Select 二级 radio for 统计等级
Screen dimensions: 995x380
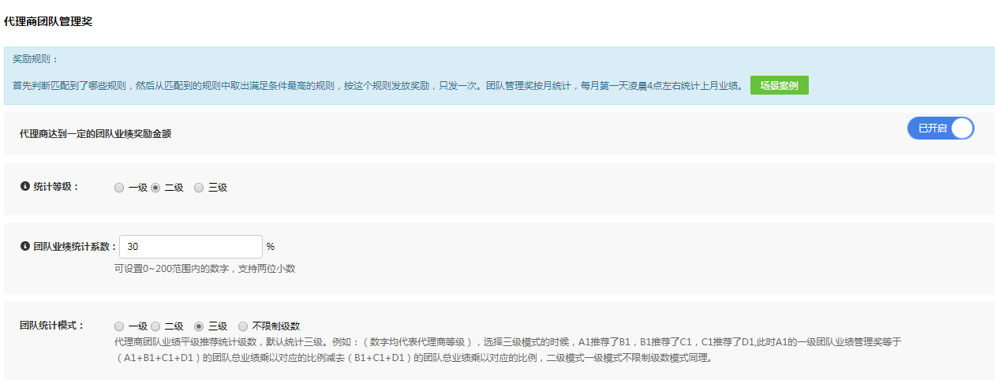[x=155, y=188]
